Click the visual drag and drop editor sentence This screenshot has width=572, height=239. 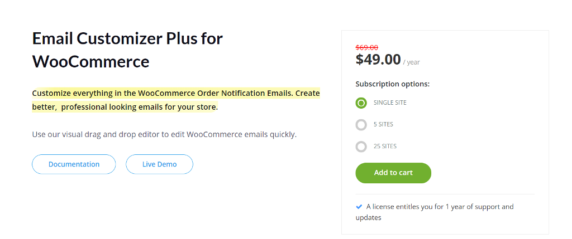point(164,134)
